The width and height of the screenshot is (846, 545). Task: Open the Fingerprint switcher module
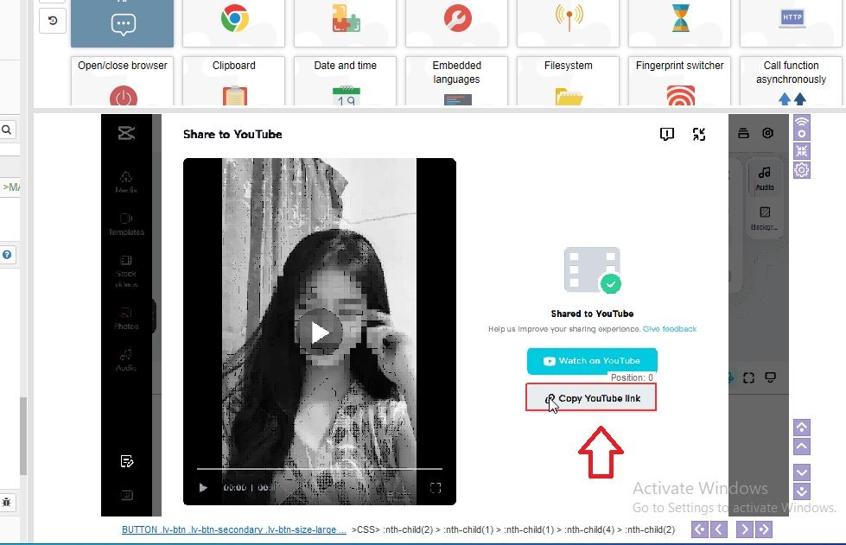click(x=679, y=81)
